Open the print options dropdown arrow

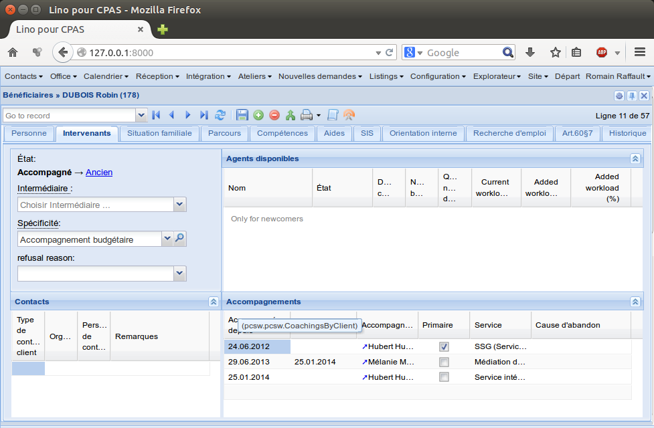(x=319, y=116)
